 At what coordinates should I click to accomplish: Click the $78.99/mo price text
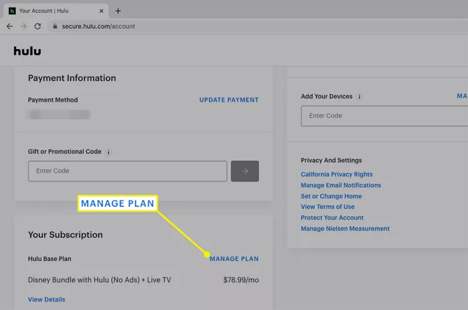coord(241,280)
